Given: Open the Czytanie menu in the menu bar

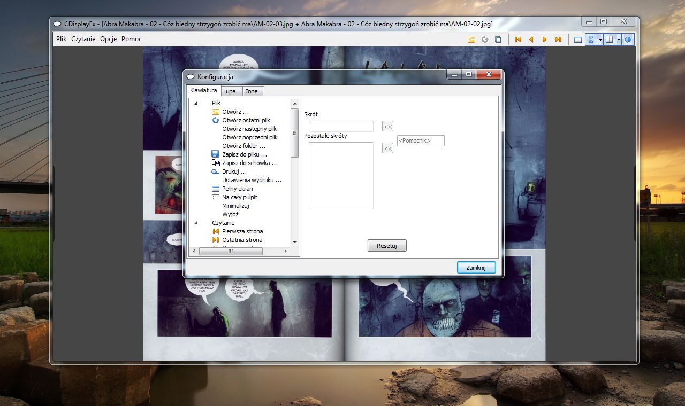Looking at the screenshot, I should click(x=83, y=39).
